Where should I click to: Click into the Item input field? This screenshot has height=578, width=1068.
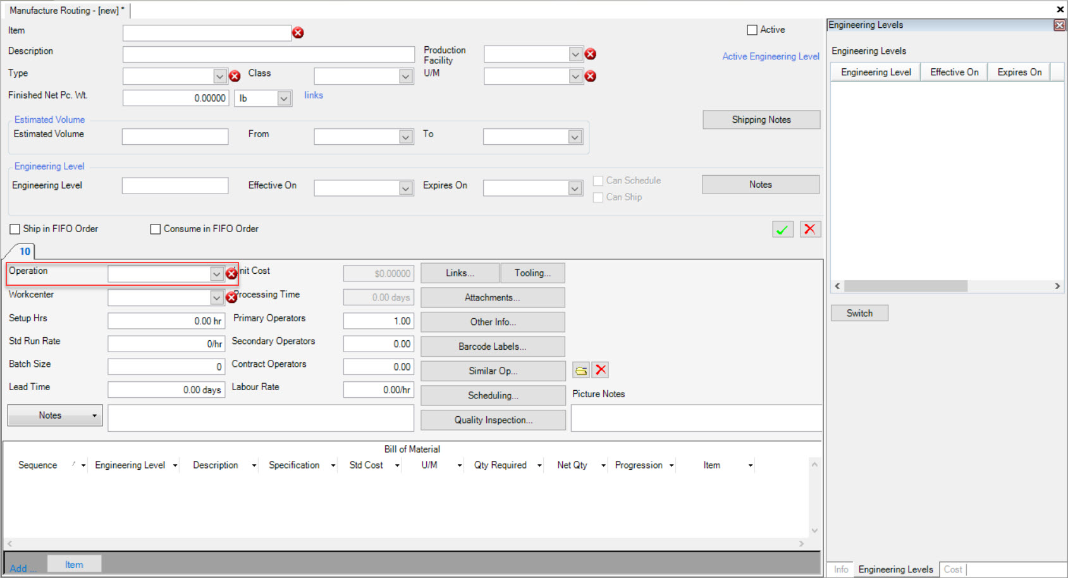(x=207, y=33)
